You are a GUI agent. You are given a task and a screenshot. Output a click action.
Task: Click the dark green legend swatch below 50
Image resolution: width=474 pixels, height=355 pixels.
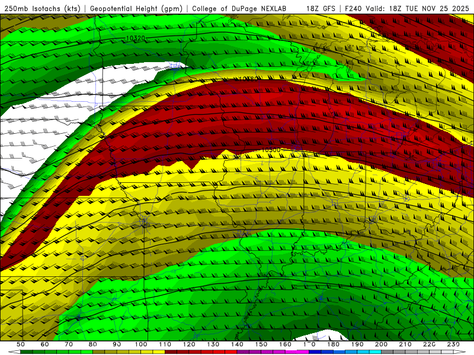click(26, 352)
